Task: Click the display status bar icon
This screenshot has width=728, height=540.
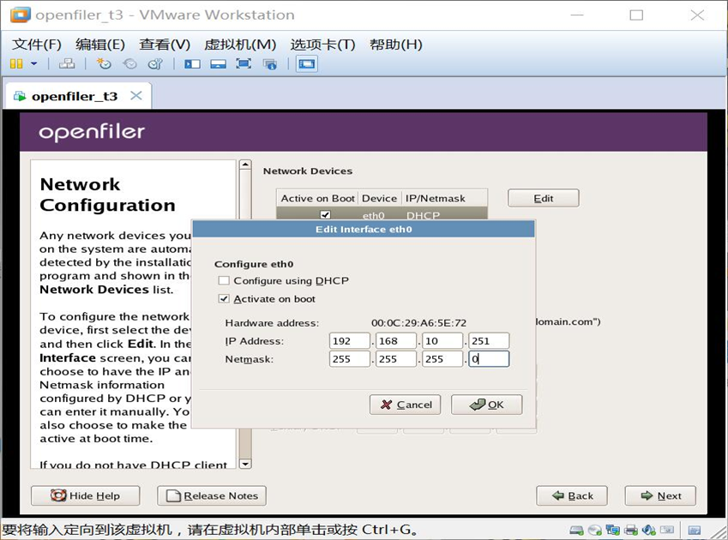Action: (x=667, y=530)
